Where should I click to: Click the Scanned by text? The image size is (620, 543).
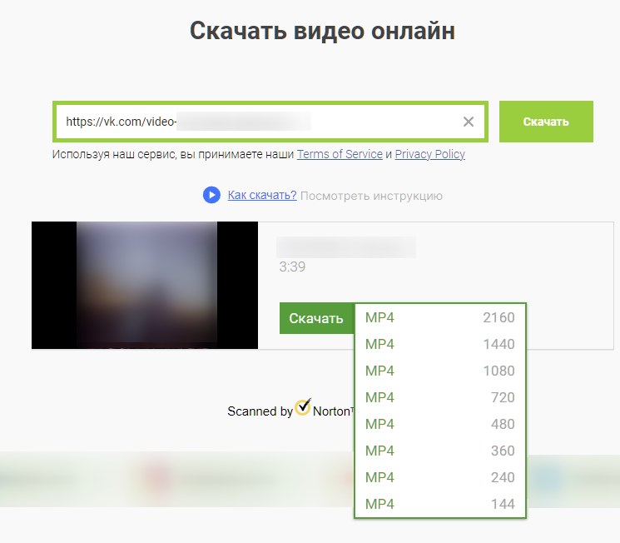[260, 411]
